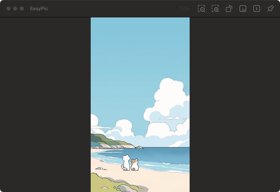Close the EasyPic window

point(9,9)
